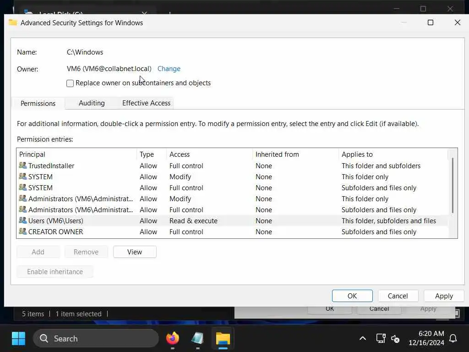Select SYSTEM entry applying to Subfolders and files only
Image resolution: width=469 pixels, height=352 pixels.
(x=232, y=187)
